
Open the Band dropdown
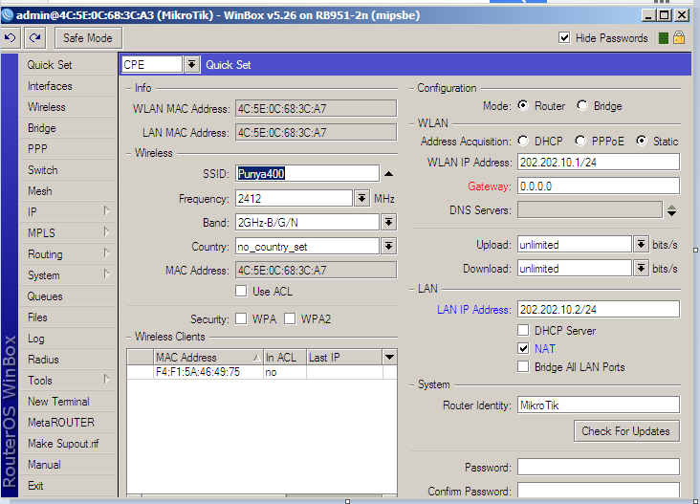(389, 222)
